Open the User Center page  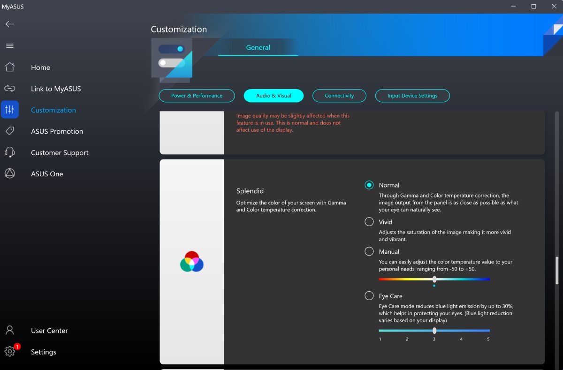point(49,331)
